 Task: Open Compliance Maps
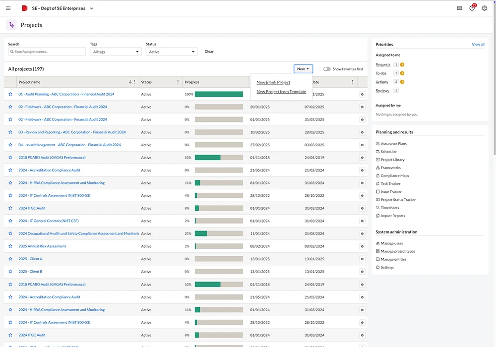(395, 175)
